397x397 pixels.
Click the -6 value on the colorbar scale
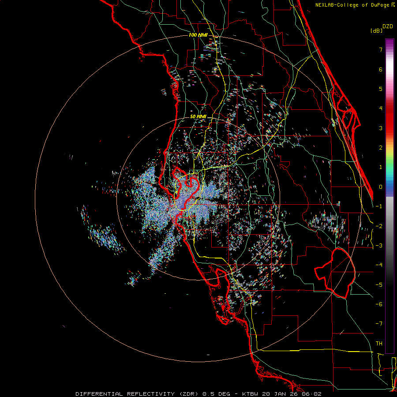coord(379,304)
